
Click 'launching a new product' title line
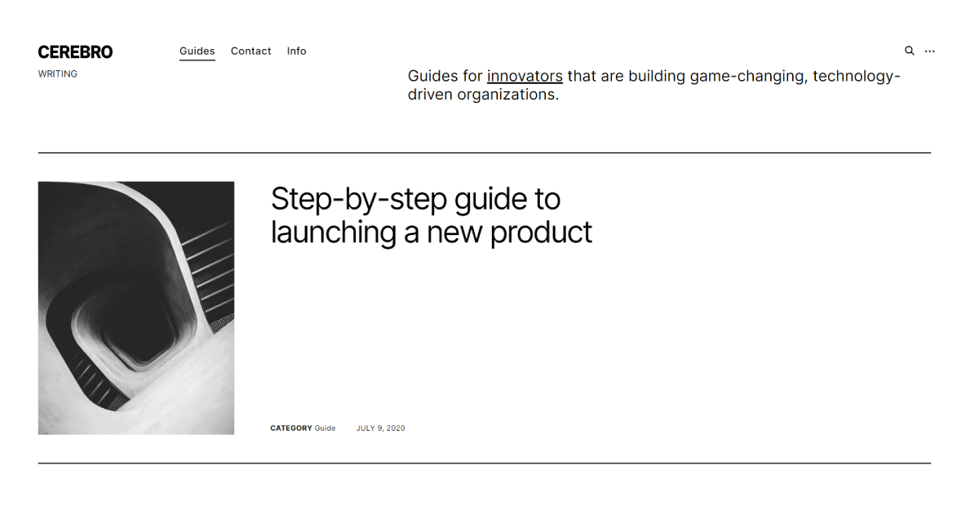(431, 233)
